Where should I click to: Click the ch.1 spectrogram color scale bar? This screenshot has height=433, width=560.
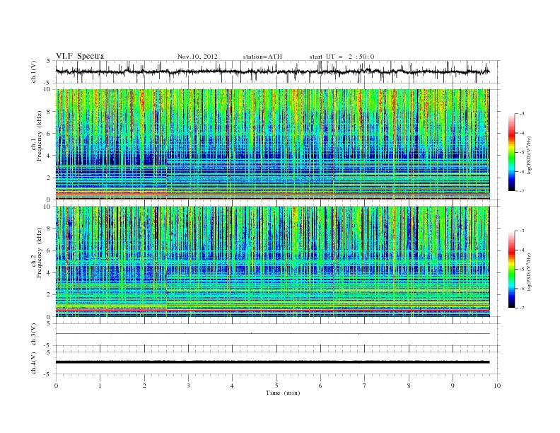pos(511,152)
